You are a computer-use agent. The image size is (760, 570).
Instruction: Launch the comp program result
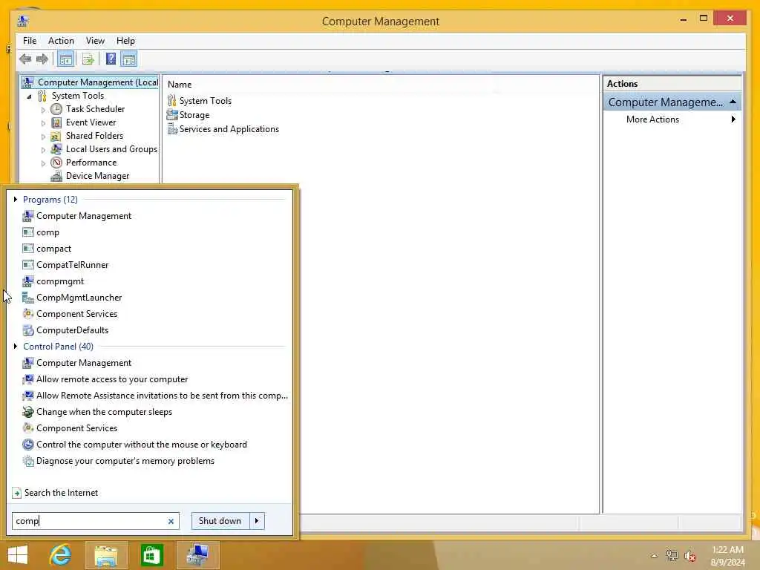tap(47, 232)
